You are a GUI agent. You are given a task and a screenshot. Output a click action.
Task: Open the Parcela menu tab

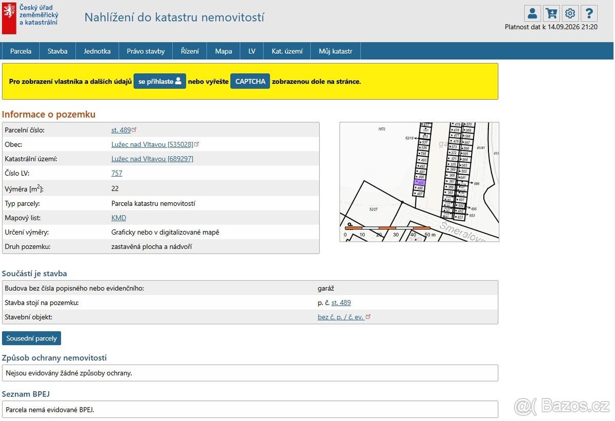tap(20, 51)
